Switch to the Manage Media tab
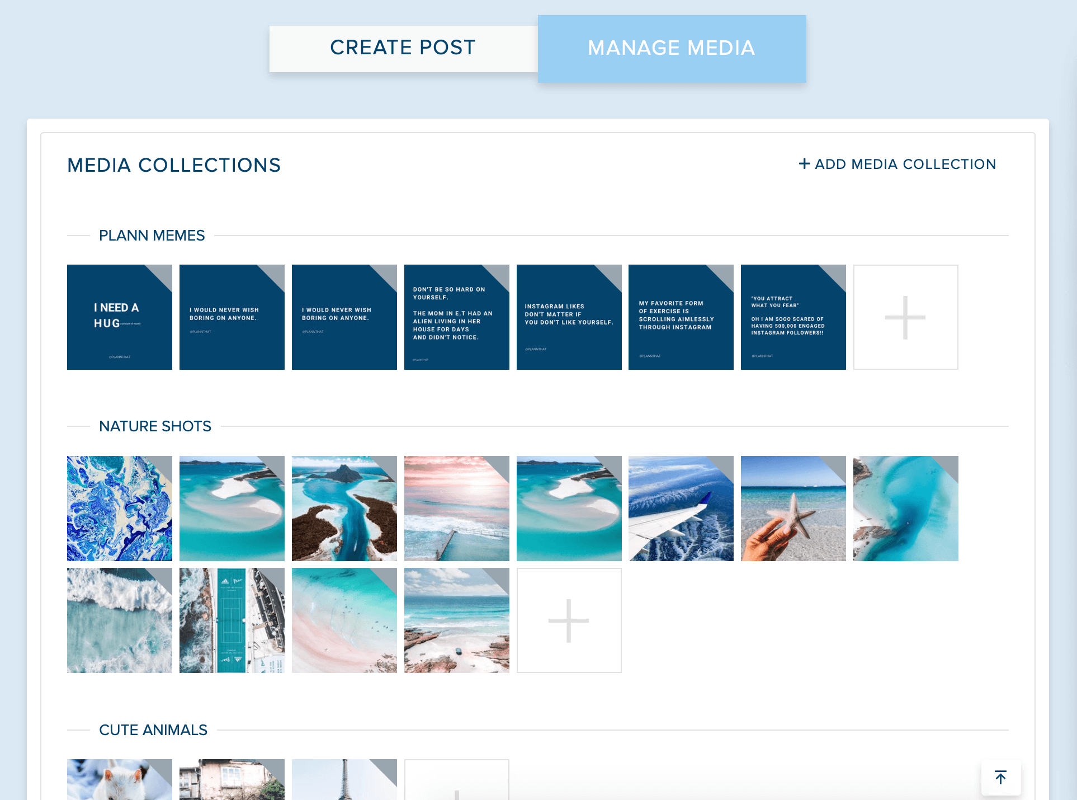The width and height of the screenshot is (1077, 800). tap(671, 48)
